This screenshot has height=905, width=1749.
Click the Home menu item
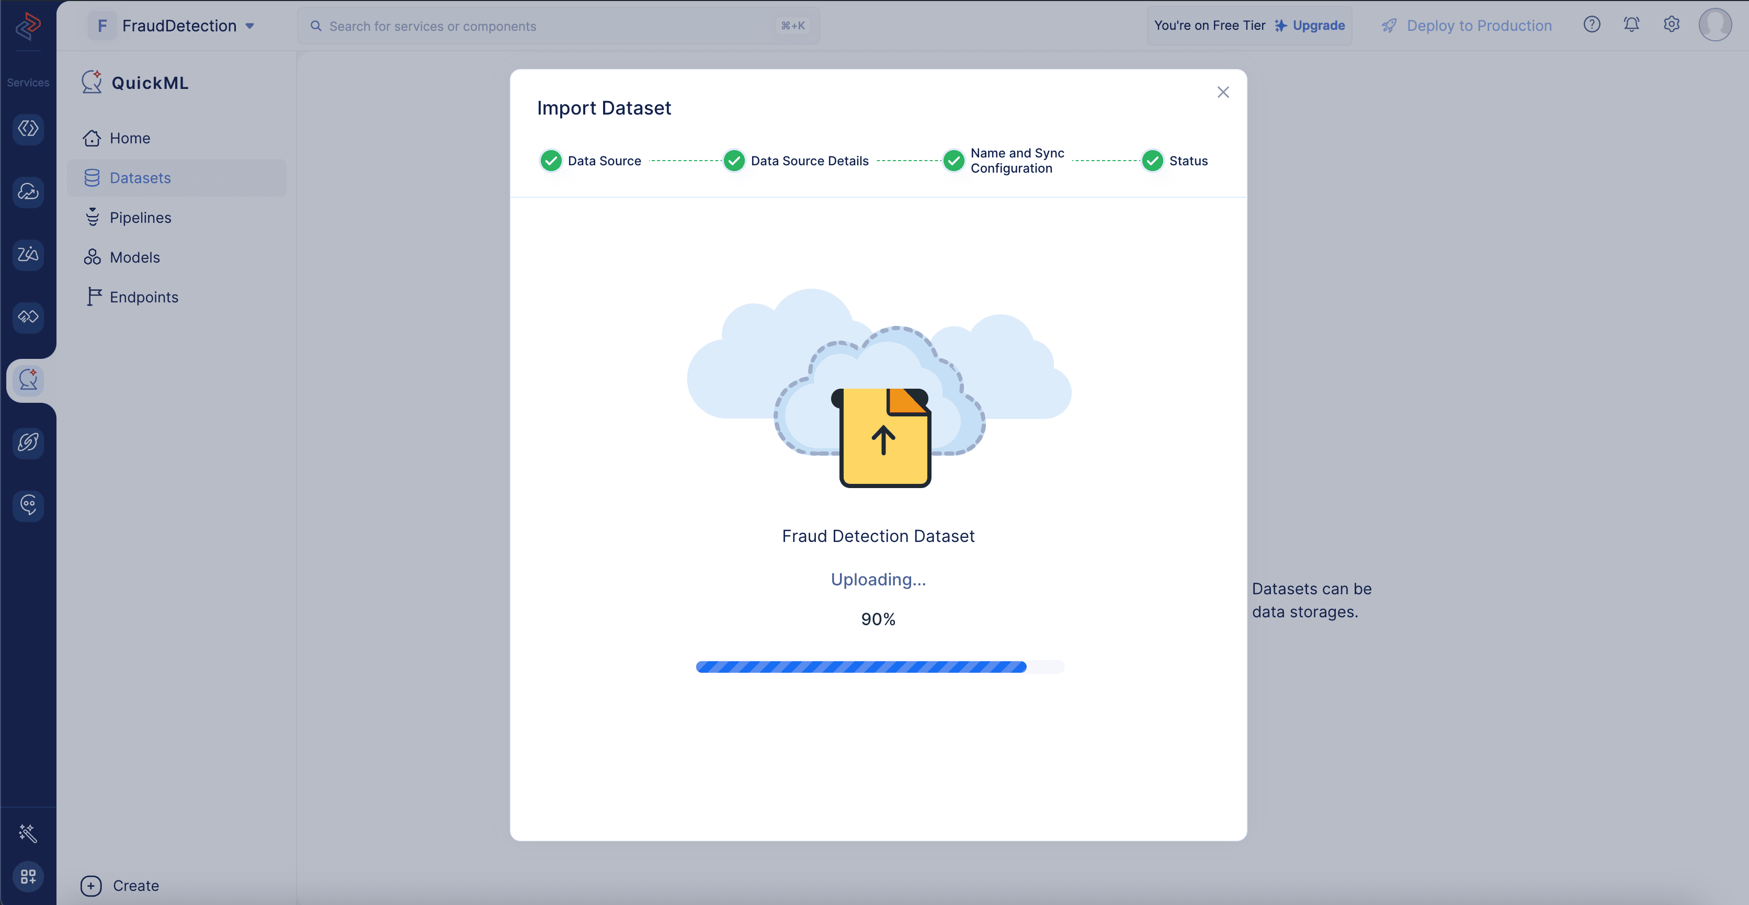coord(129,138)
